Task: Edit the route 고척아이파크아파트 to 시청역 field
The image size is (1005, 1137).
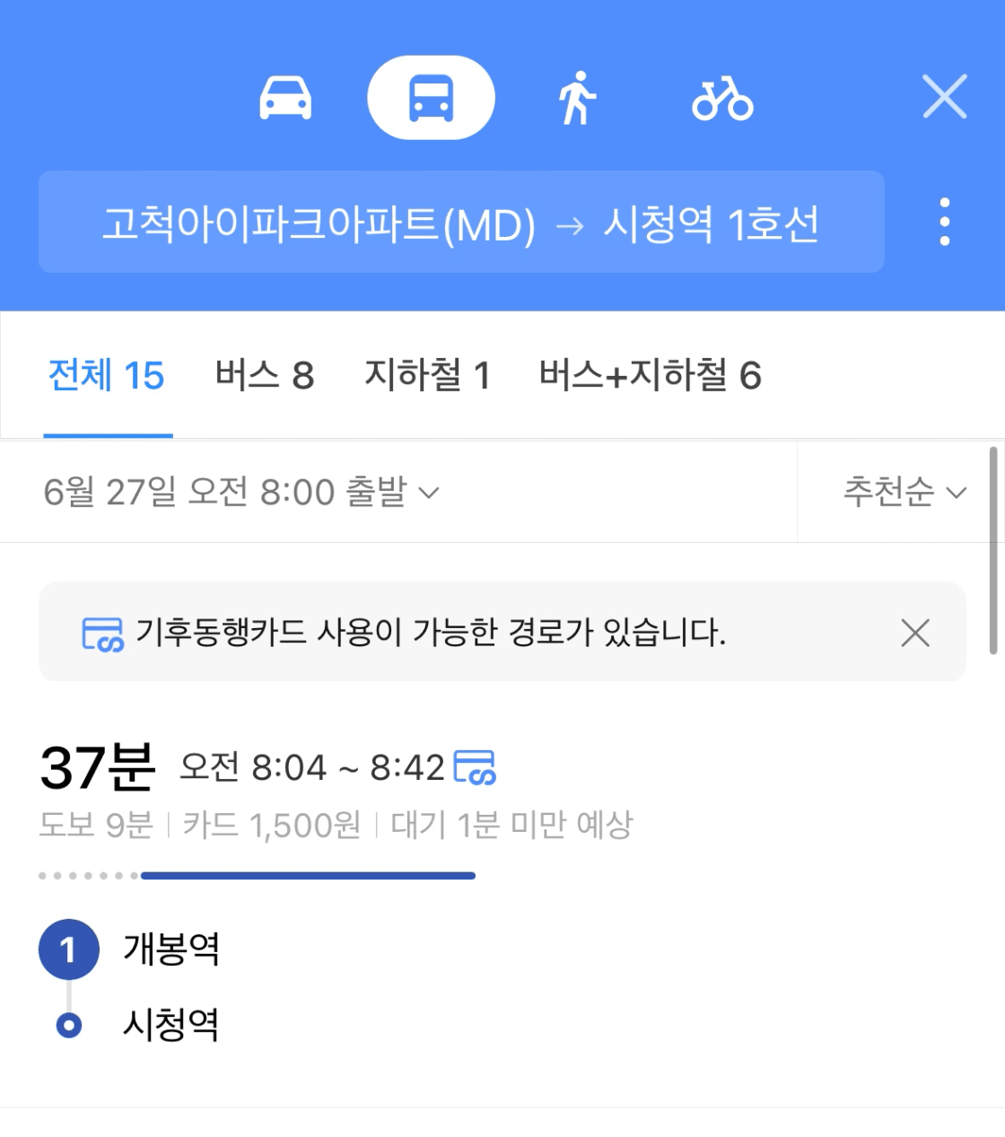Action: [461, 222]
